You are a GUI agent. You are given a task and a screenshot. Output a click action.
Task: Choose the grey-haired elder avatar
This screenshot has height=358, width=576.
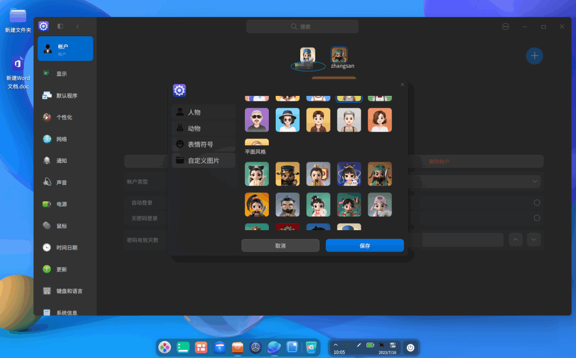[x=349, y=120]
